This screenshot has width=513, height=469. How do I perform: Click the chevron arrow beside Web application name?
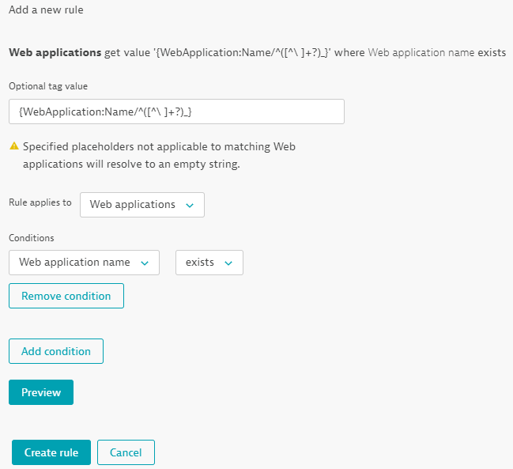144,263
